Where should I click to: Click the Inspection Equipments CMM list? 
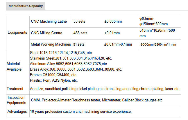coord(97,100)
